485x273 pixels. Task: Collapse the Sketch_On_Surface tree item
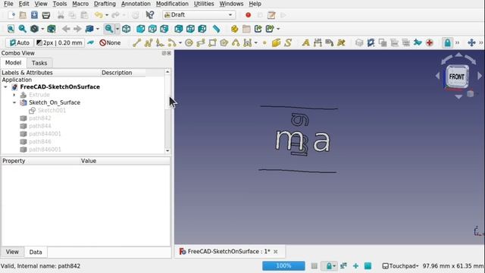pos(14,102)
